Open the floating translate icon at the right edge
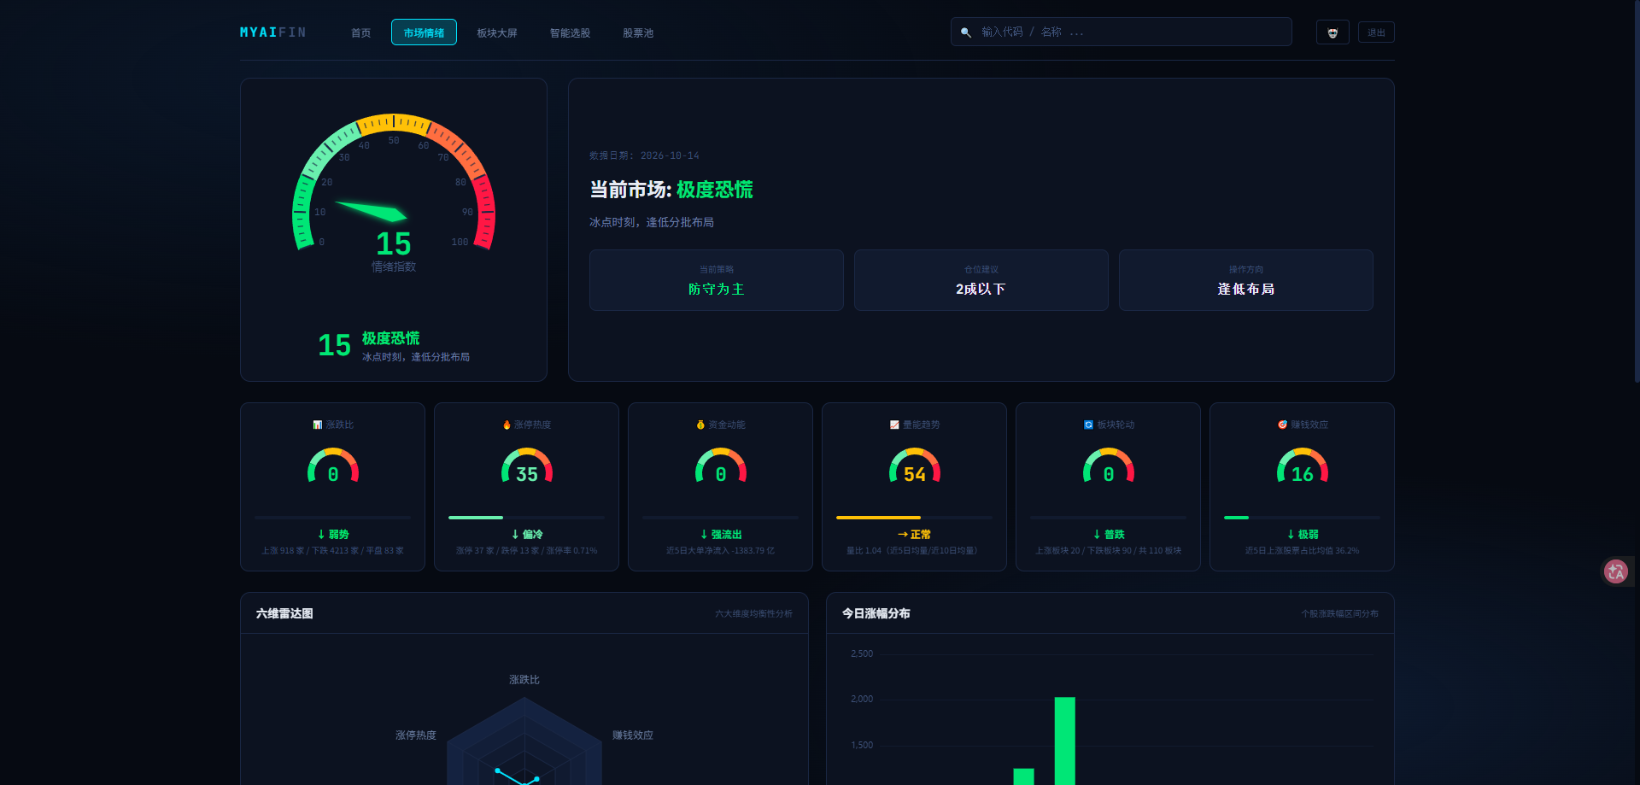Viewport: 1640px width, 785px height. (1616, 571)
